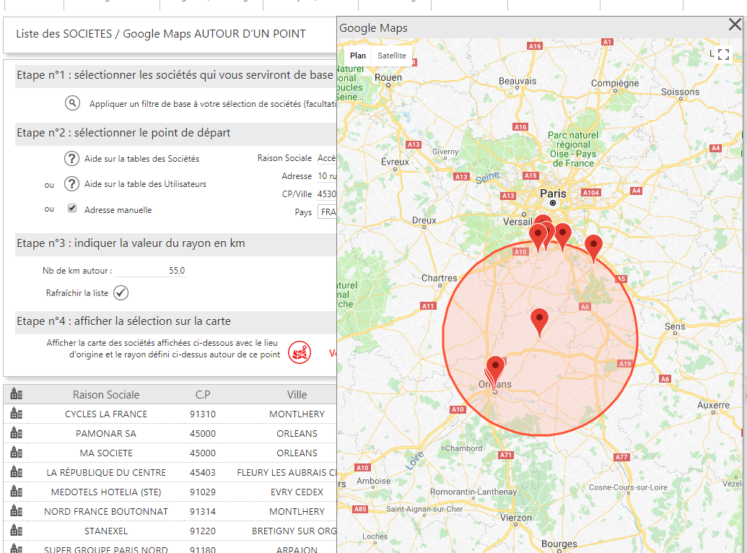Switch the map to Plan view
This screenshot has width=747, height=553.
pos(358,56)
